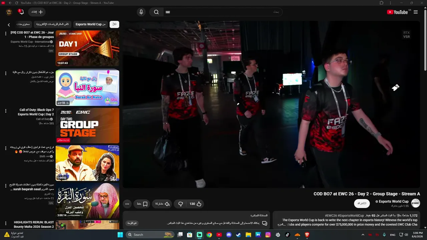427x240 pixels.
Task: Select the الكل filter chip
Action: point(114,24)
